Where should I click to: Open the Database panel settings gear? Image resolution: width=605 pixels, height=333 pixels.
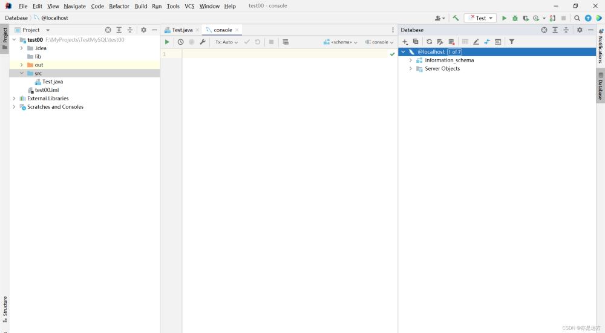tap(579, 30)
